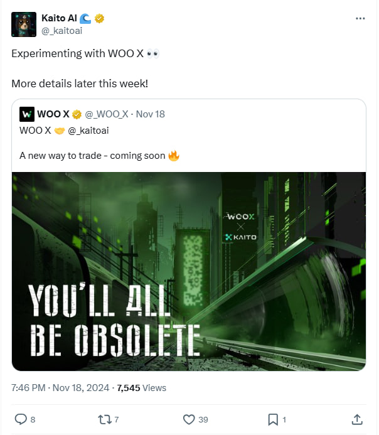Click the WOO X name in quoted tweet
Viewport: 379px width, 435px height.
coord(53,114)
